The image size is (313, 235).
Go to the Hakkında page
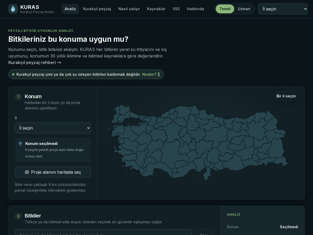click(x=196, y=9)
